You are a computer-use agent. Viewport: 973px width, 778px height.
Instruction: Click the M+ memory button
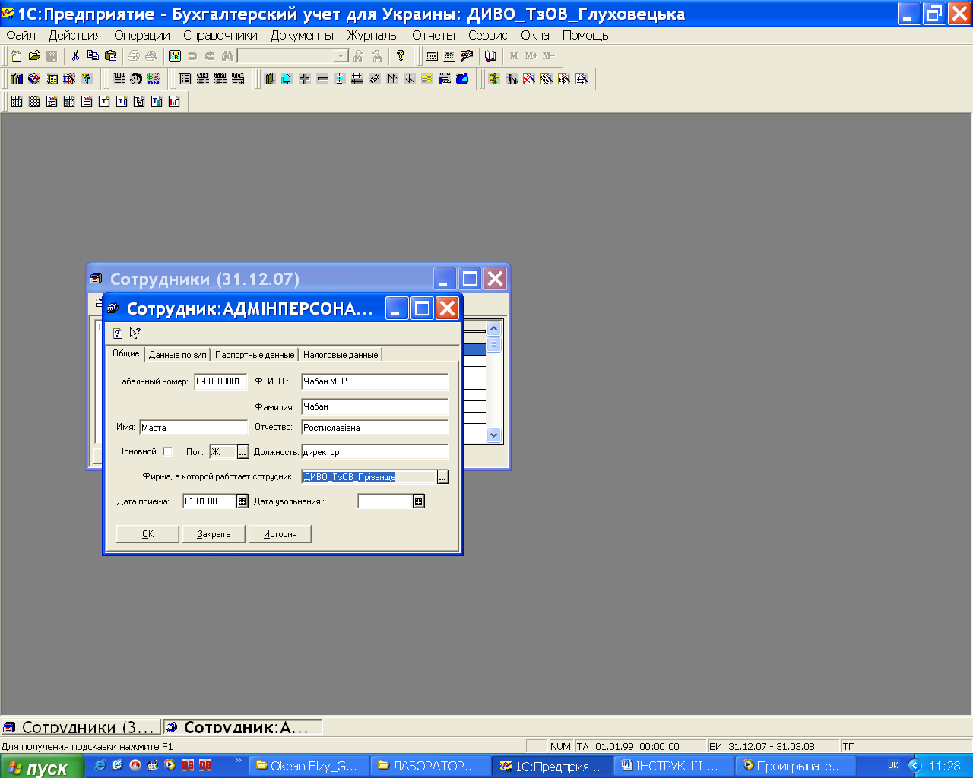(531, 55)
